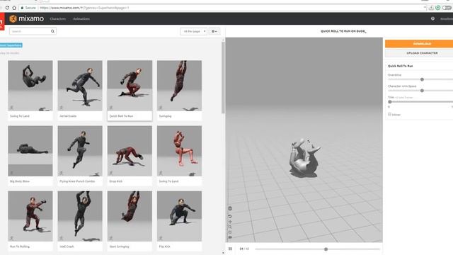
Task: Open the gear settings dropdown
Action: pyautogui.click(x=214, y=31)
